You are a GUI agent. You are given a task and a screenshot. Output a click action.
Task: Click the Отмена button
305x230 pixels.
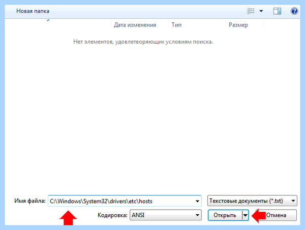point(276,215)
